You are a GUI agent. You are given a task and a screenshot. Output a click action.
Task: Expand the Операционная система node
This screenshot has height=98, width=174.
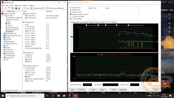click(x=2, y=36)
